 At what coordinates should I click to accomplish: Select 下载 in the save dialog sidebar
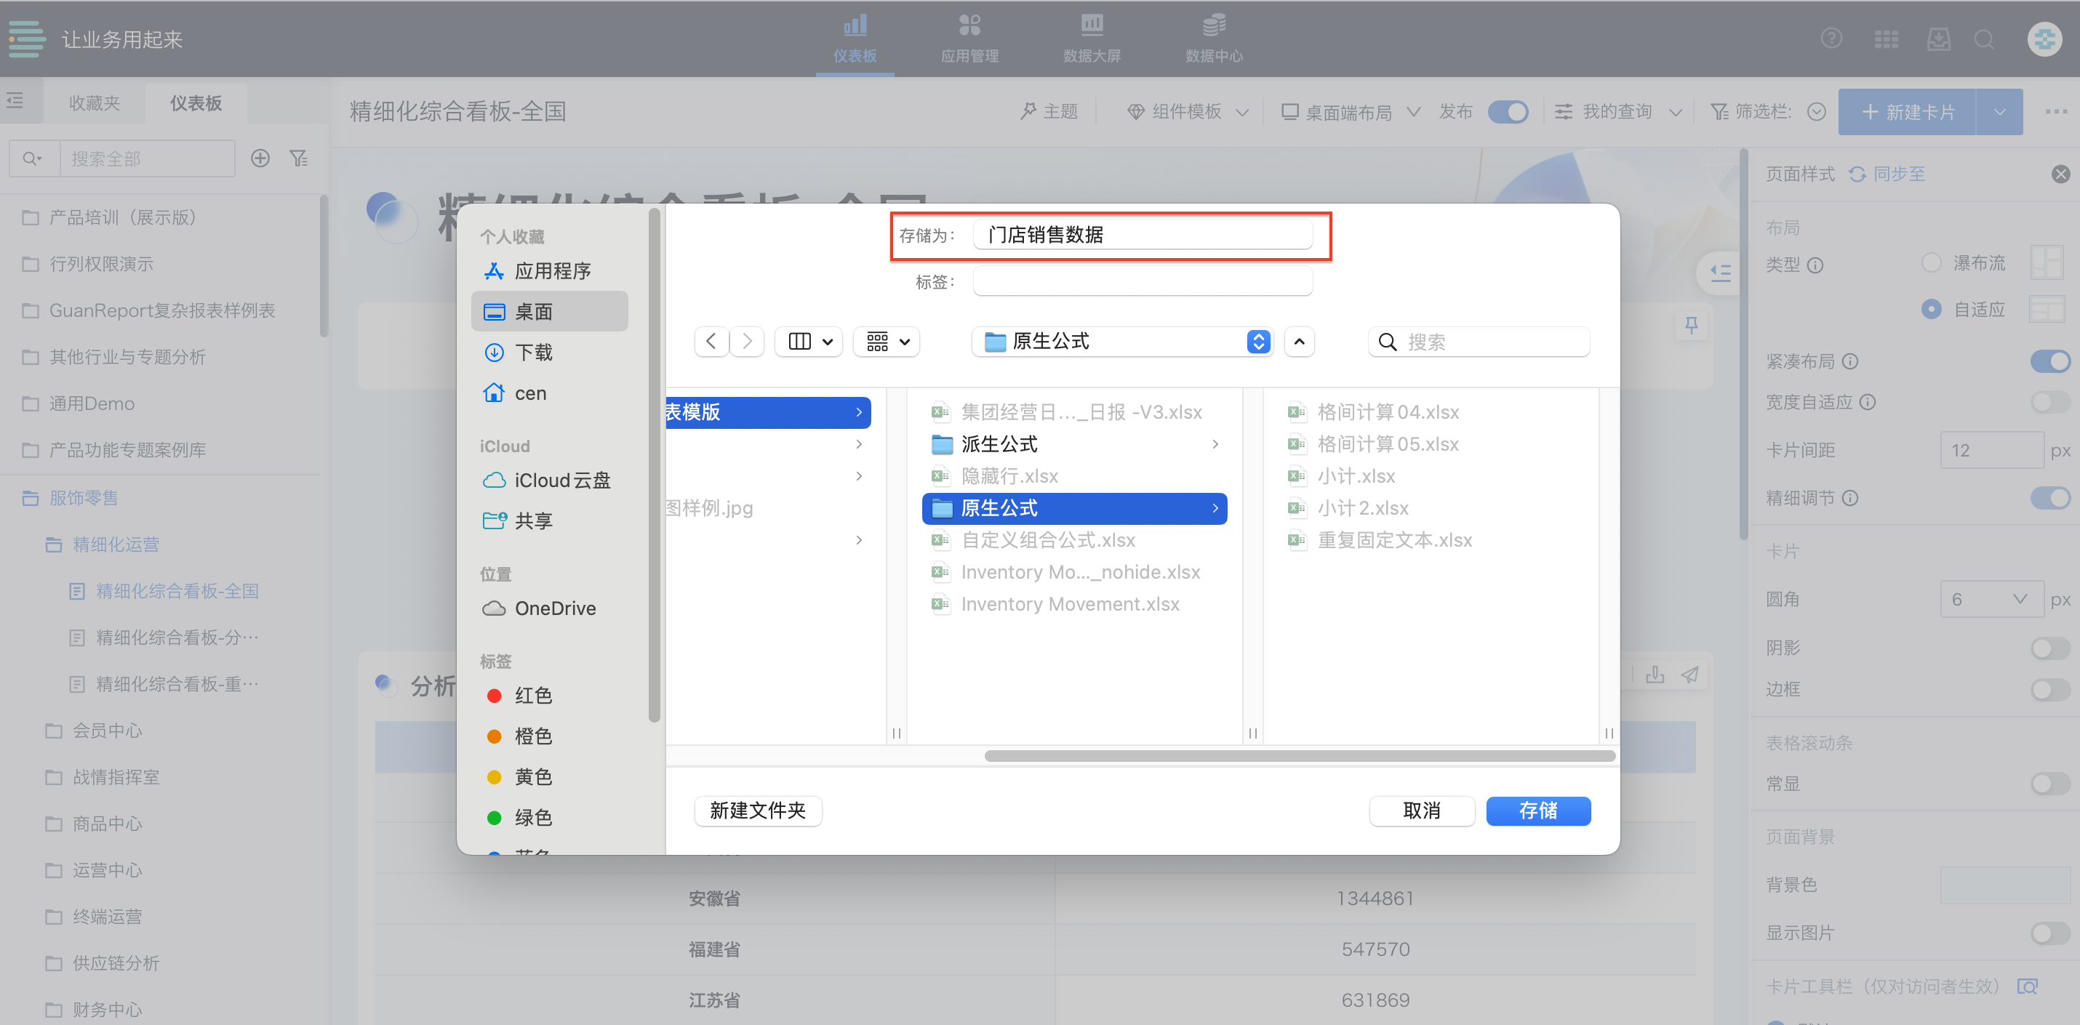(x=549, y=353)
